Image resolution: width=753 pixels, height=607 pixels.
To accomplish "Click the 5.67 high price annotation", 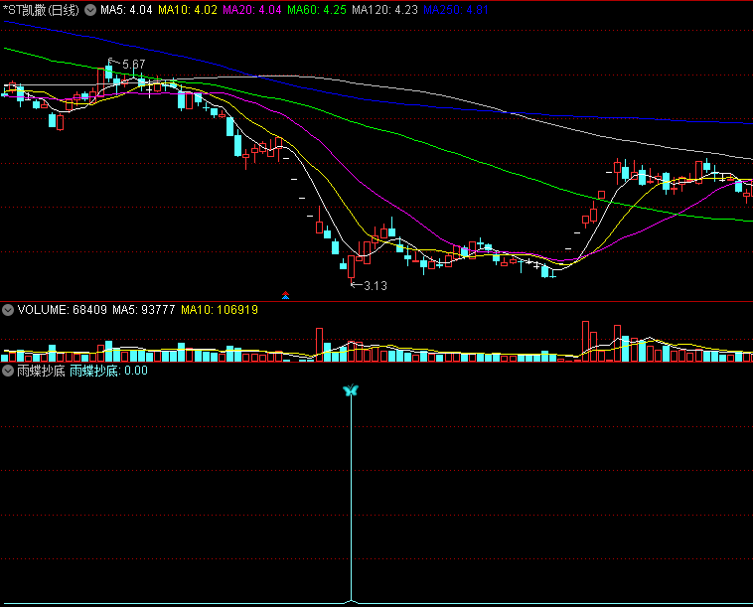I will click(133, 64).
